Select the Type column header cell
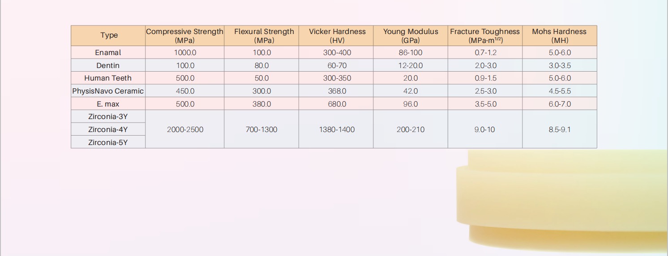The height and width of the screenshot is (256, 668). tap(108, 36)
